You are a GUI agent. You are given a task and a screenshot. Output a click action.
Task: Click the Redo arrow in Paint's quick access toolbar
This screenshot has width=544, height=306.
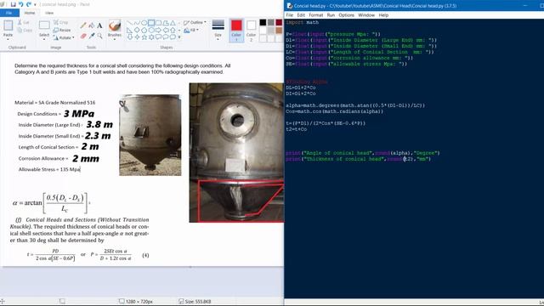pyautogui.click(x=28, y=4)
